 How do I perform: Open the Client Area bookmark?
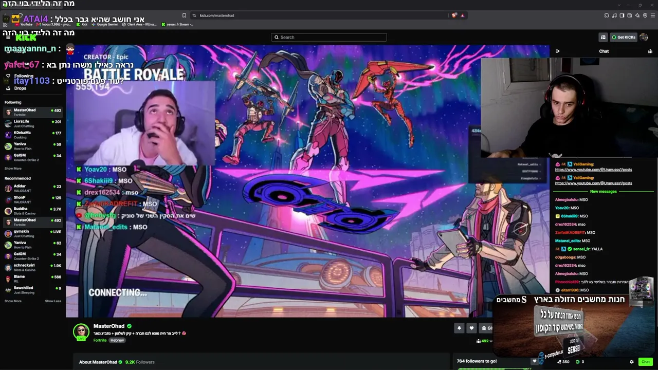coord(139,24)
